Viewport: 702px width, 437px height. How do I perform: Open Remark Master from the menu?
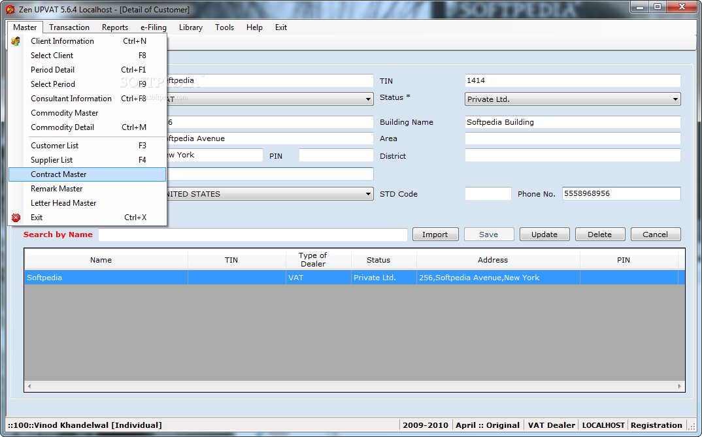click(x=88, y=189)
